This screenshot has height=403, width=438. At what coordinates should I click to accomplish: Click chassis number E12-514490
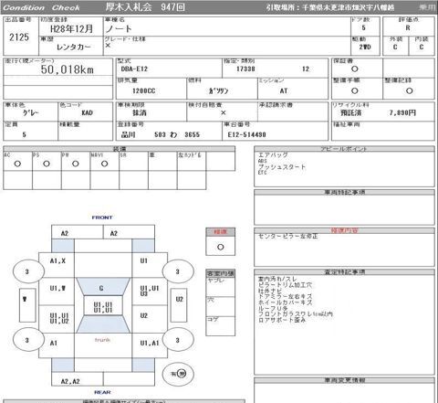click(246, 134)
